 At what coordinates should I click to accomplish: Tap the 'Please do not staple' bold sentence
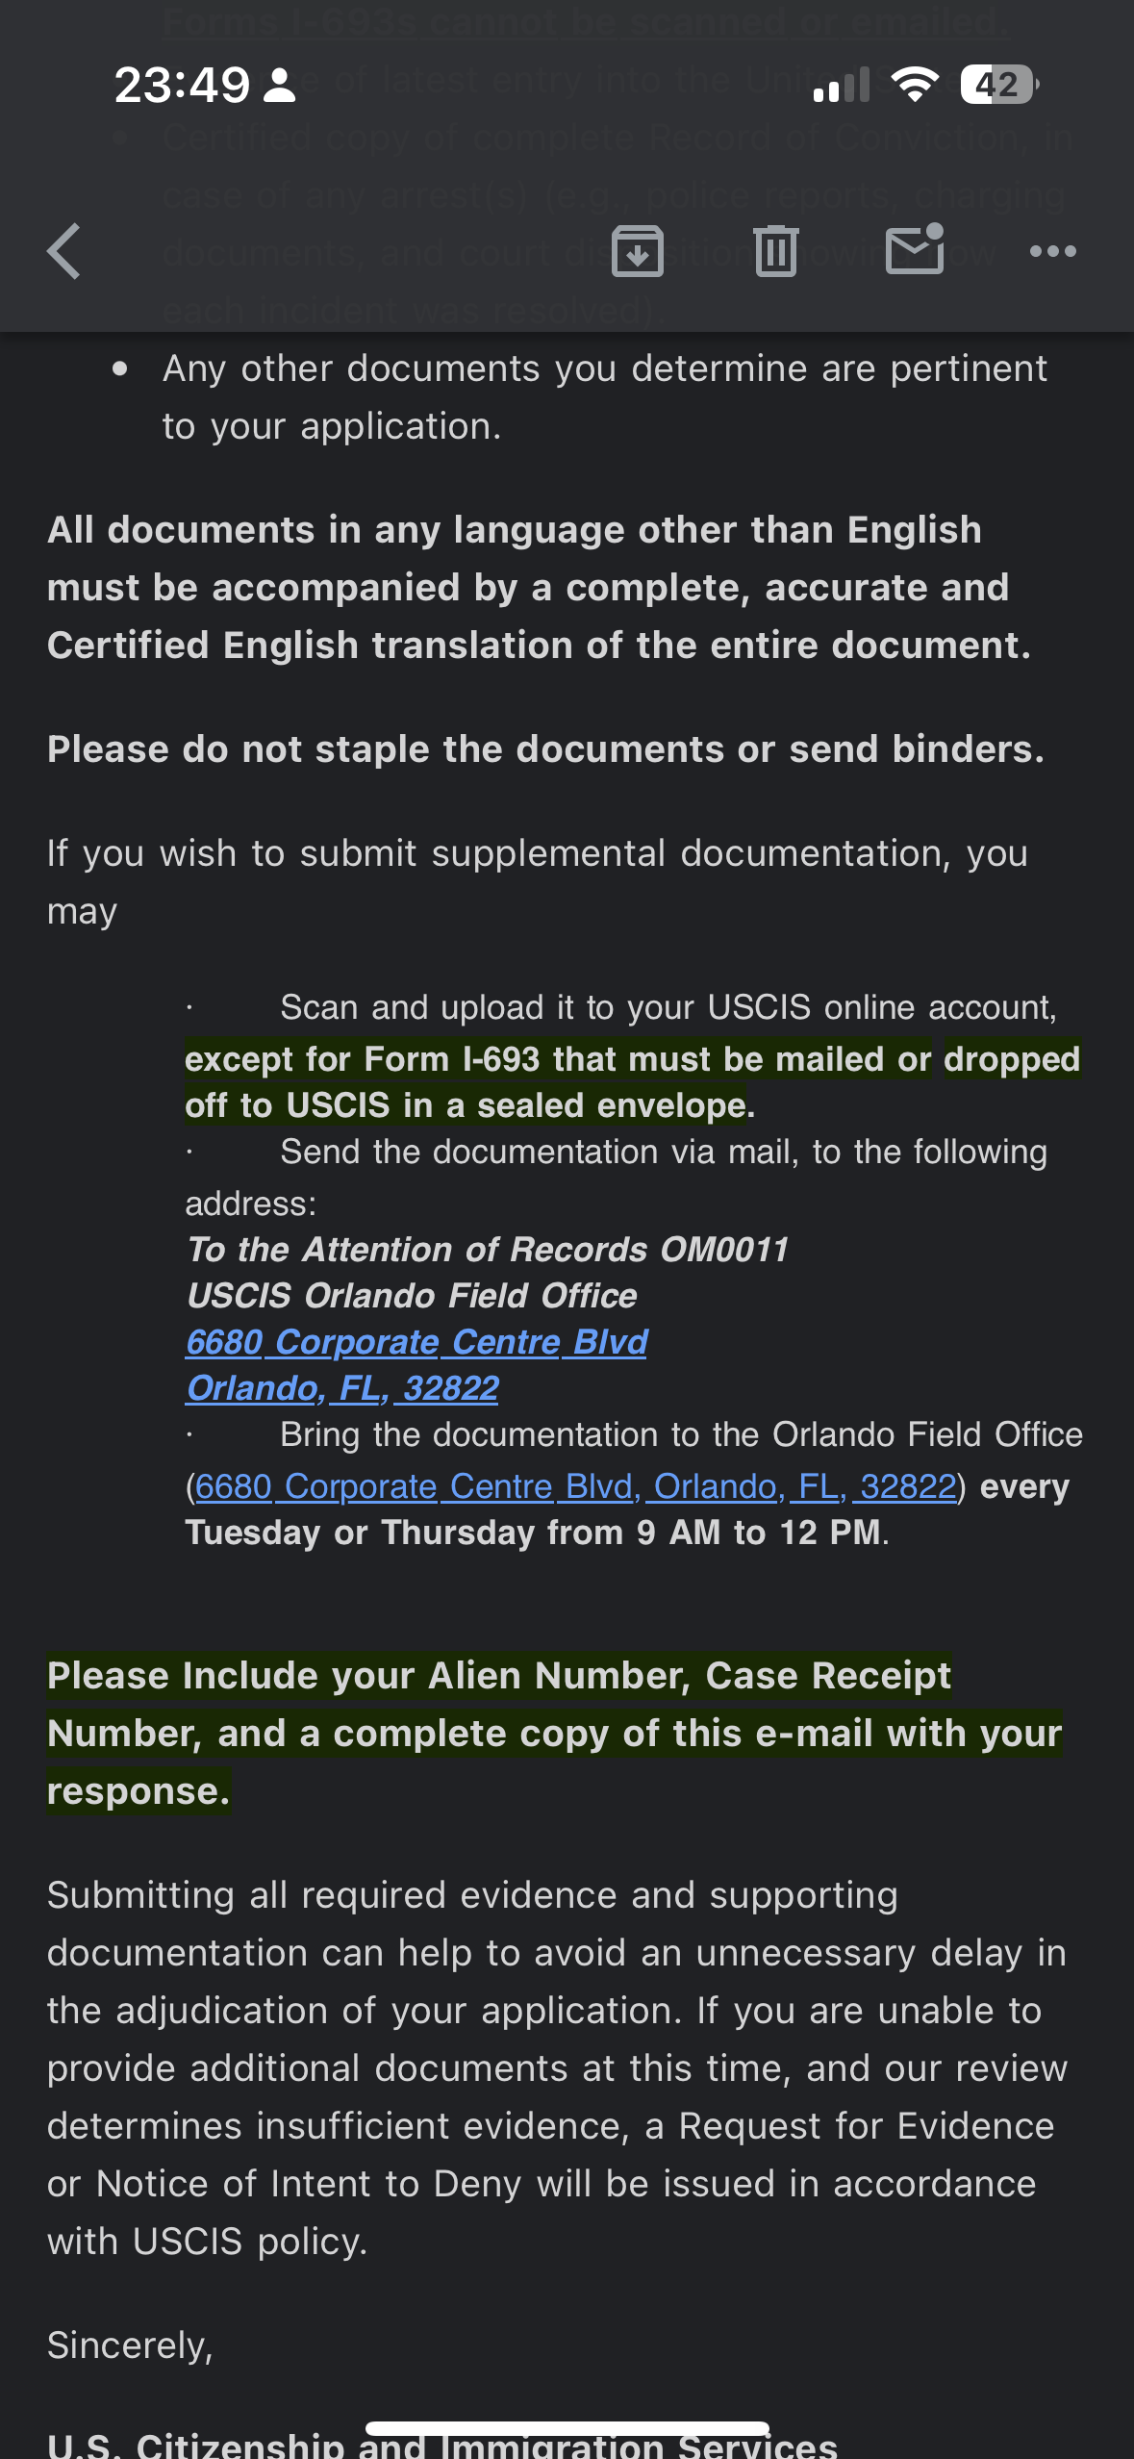[545, 748]
